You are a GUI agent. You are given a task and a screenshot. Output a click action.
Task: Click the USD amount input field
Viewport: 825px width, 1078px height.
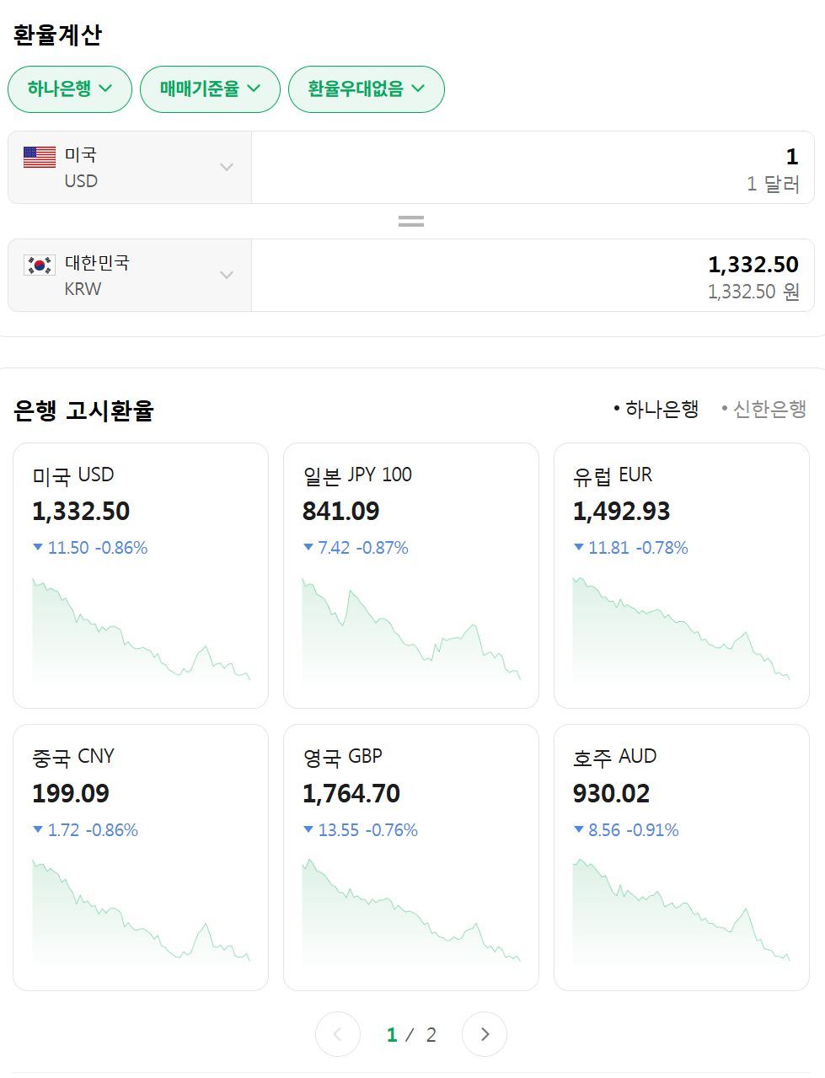[533, 167]
